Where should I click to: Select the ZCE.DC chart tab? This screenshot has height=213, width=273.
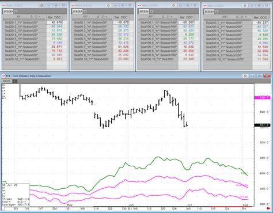[7, 81]
